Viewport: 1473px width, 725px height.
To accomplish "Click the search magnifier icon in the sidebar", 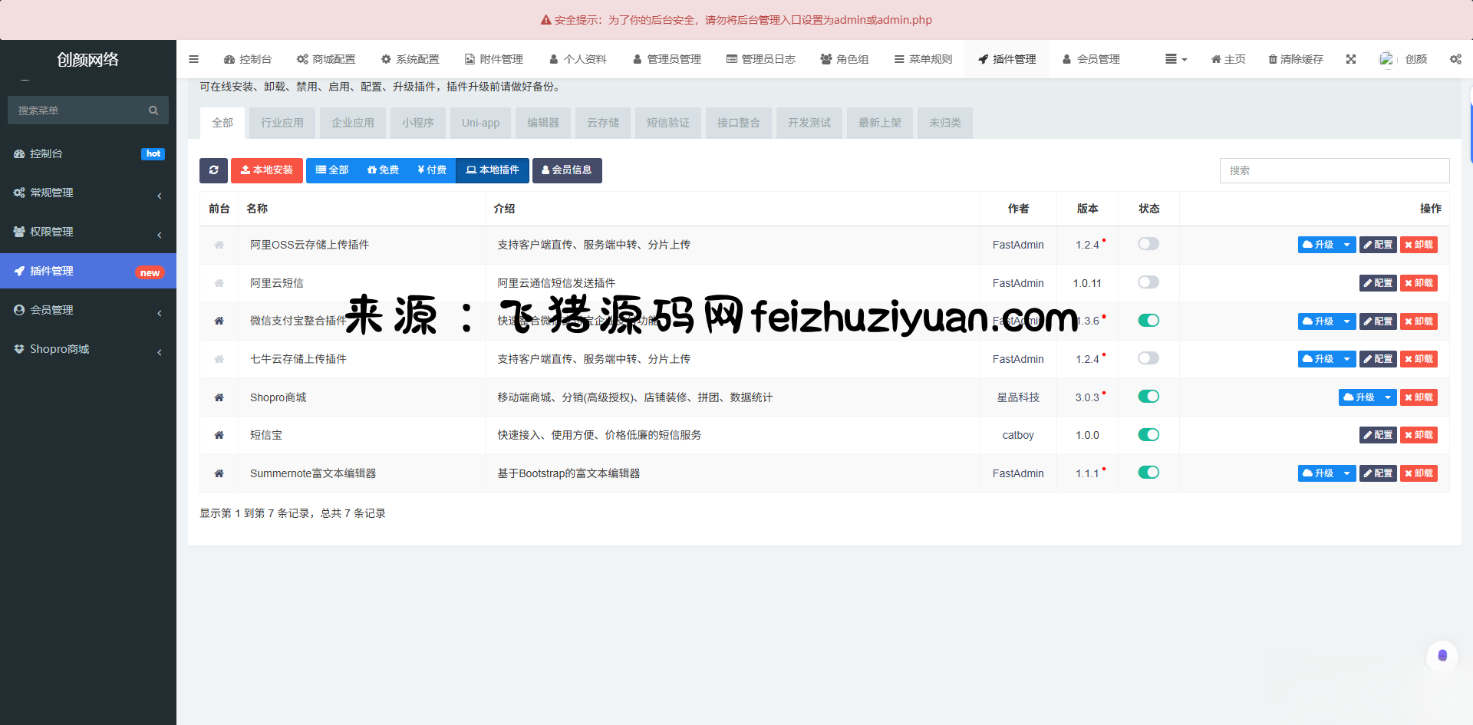I will (153, 110).
